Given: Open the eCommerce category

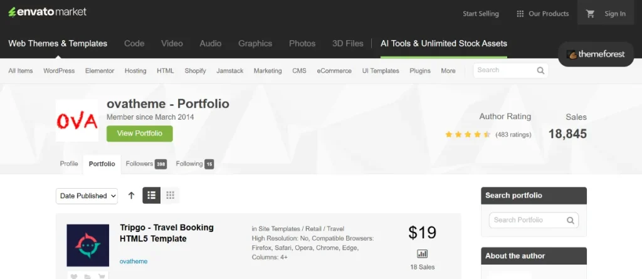Looking at the screenshot, I should coord(334,70).
